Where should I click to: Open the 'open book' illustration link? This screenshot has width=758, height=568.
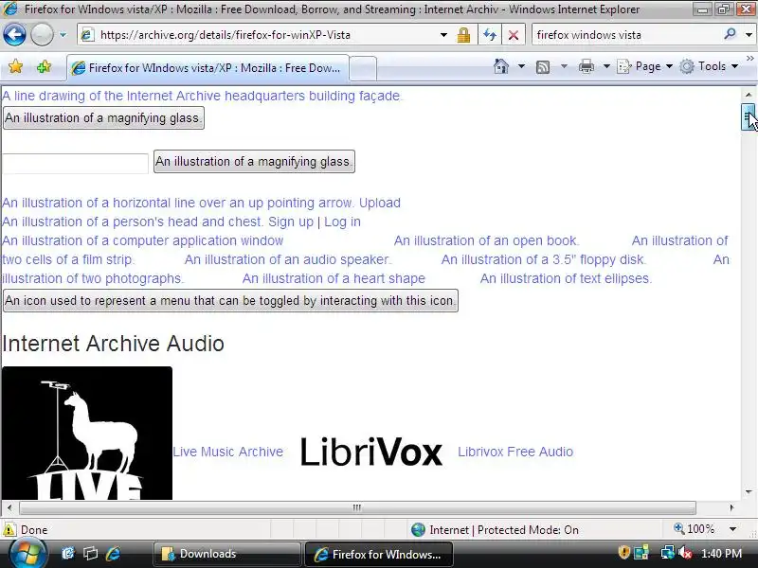[486, 240]
